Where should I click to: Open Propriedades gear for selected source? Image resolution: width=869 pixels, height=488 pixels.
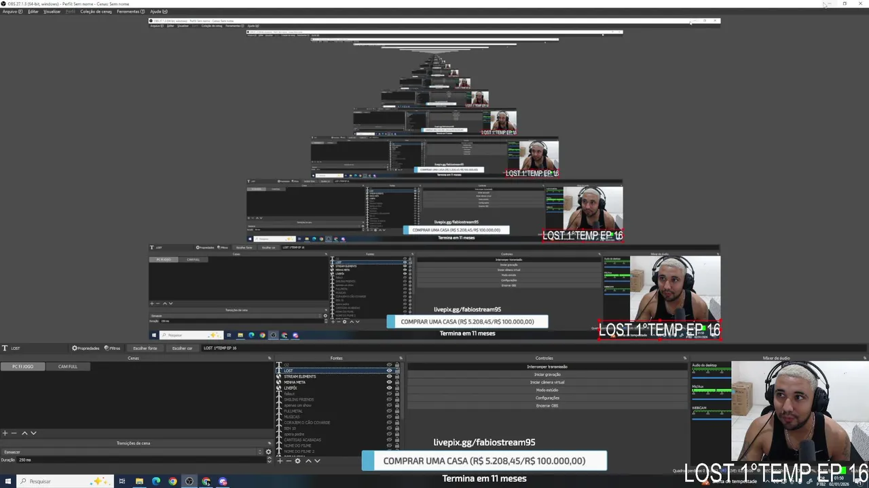[x=86, y=348]
